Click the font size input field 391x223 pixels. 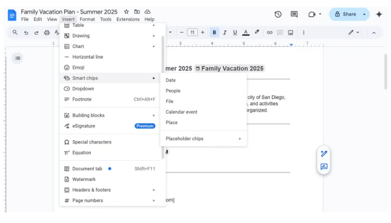coord(192,32)
